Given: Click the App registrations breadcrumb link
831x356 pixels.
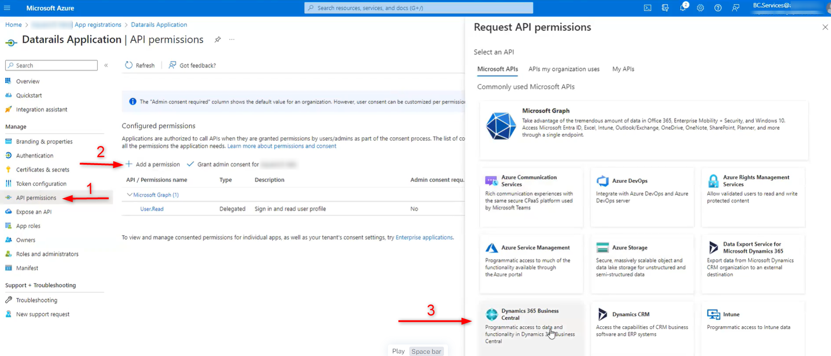Looking at the screenshot, I should coord(98,25).
